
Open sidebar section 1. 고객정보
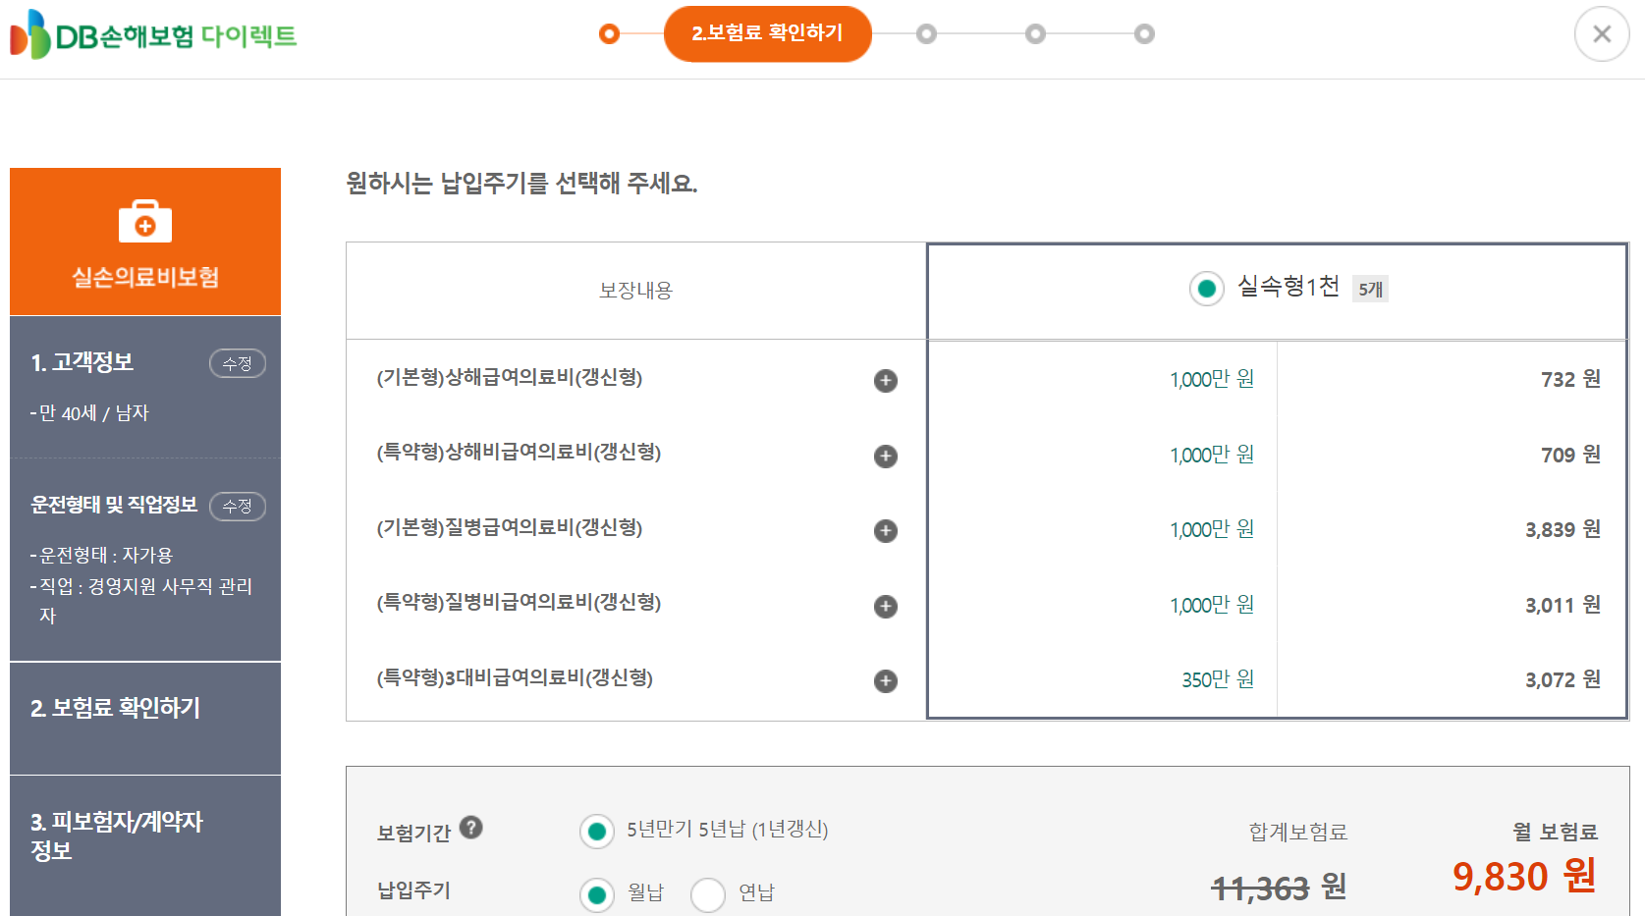point(82,362)
